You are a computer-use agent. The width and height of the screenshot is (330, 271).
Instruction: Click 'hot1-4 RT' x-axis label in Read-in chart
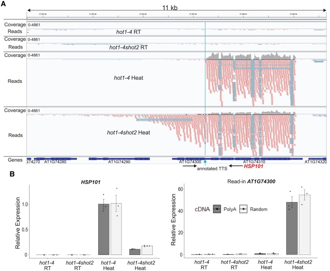[x=202, y=264]
